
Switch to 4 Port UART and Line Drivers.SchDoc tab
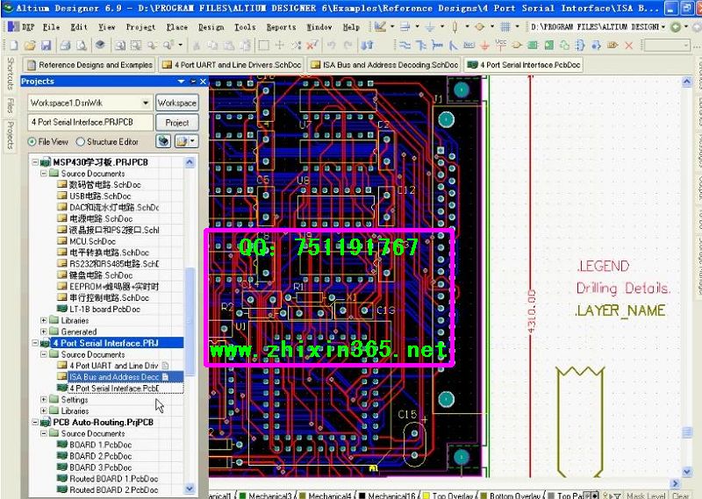coord(232,65)
